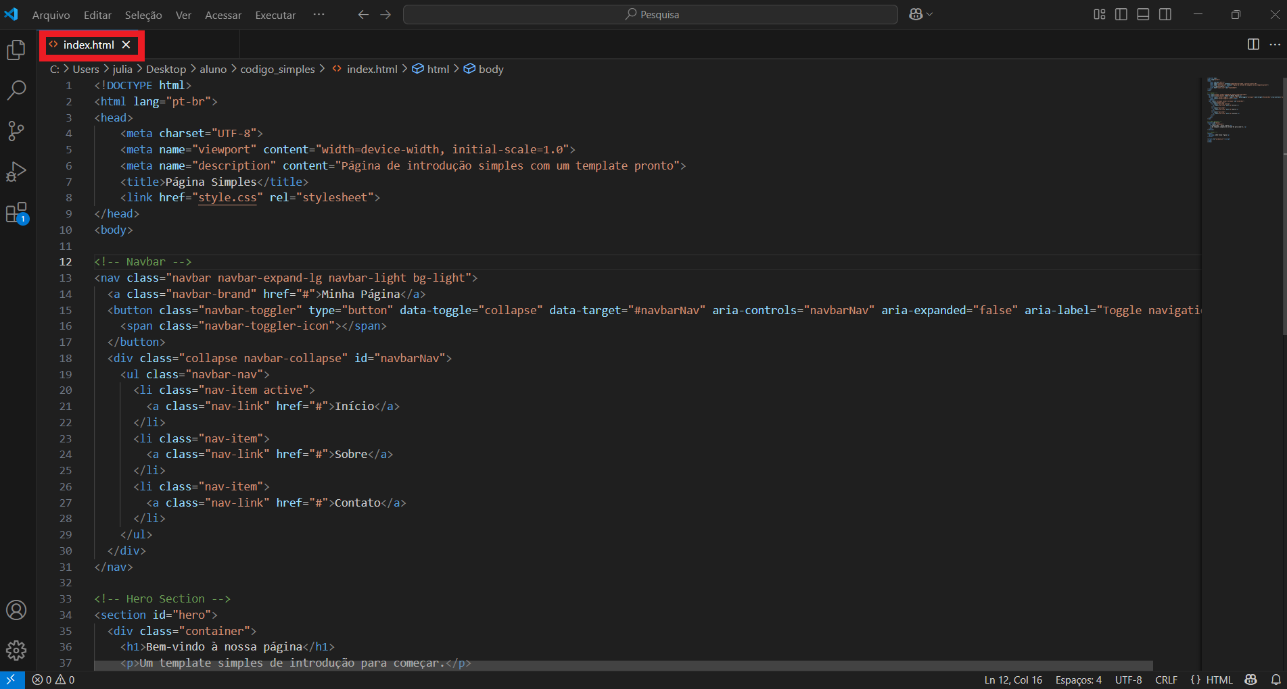The height and width of the screenshot is (689, 1287).
Task: Click the errors and warnings status indicator
Action: 53,680
